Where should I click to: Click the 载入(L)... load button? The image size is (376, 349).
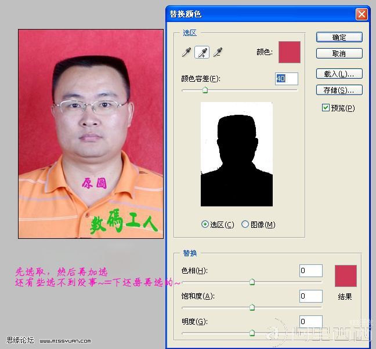(x=339, y=74)
